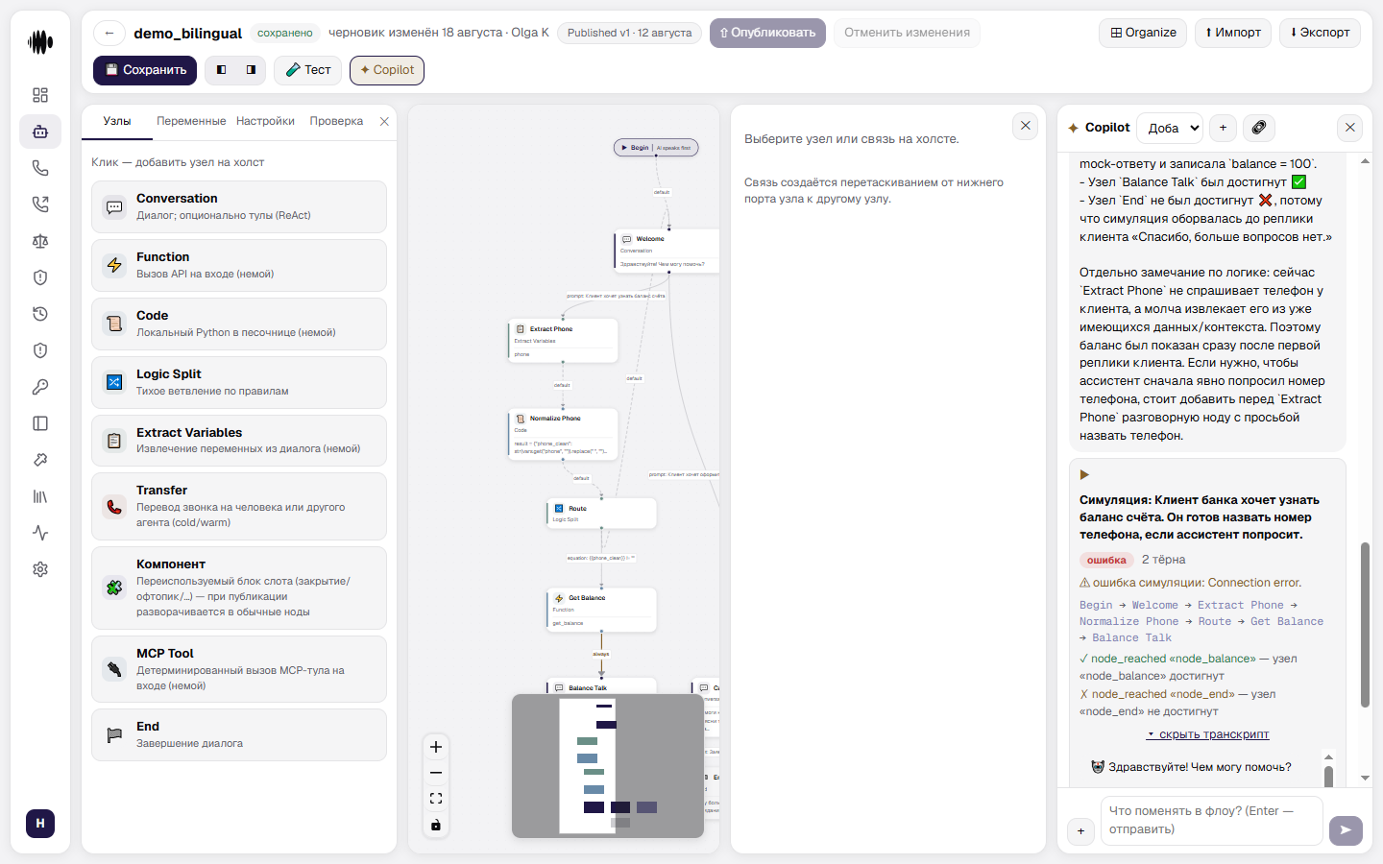Close the nodes palette panel
Screen dimensions: 1383x864
pos(384,121)
